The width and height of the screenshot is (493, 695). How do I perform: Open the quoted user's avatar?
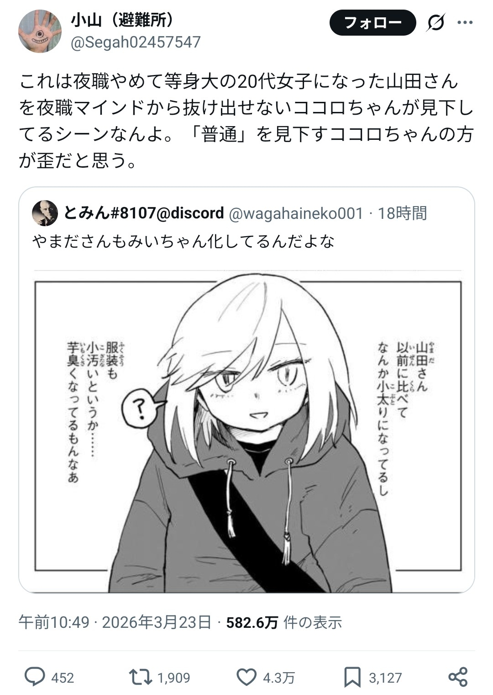pyautogui.click(x=45, y=213)
